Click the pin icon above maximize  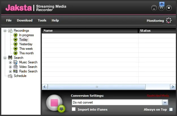pos(162,4)
